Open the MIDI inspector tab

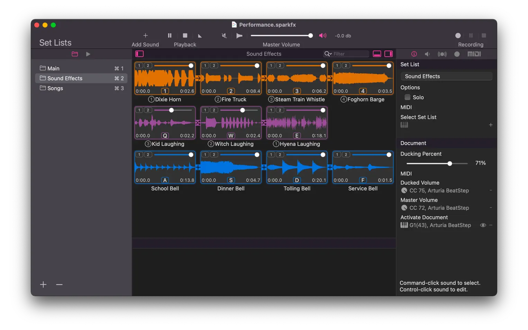tap(474, 54)
